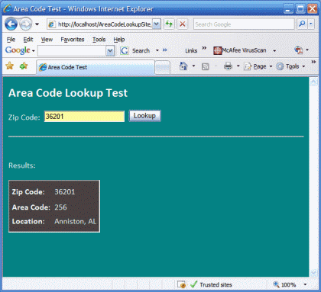Select the Area Code Test tab
This screenshot has width=321, height=292.
click(96, 67)
